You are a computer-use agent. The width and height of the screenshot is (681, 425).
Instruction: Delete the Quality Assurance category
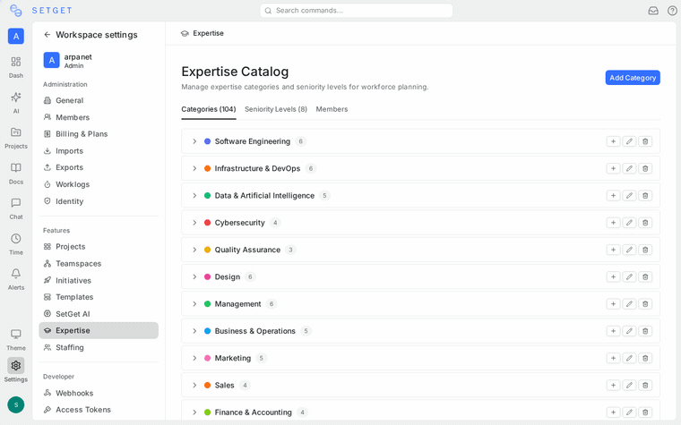tap(645, 250)
